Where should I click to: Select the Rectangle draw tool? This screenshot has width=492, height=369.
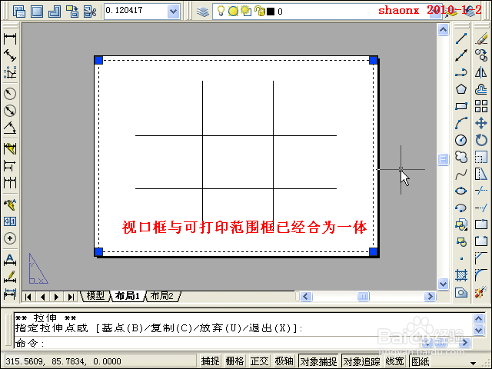(x=461, y=106)
